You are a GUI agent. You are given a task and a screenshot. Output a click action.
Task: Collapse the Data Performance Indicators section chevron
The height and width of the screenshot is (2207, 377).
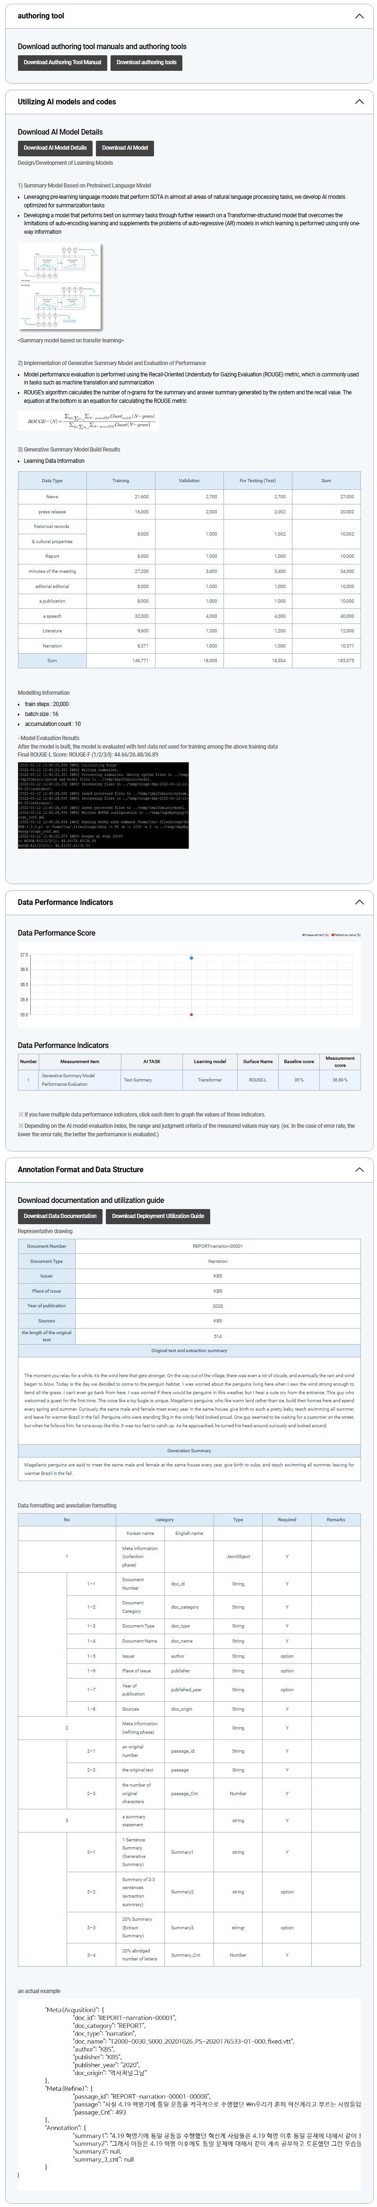point(358,902)
